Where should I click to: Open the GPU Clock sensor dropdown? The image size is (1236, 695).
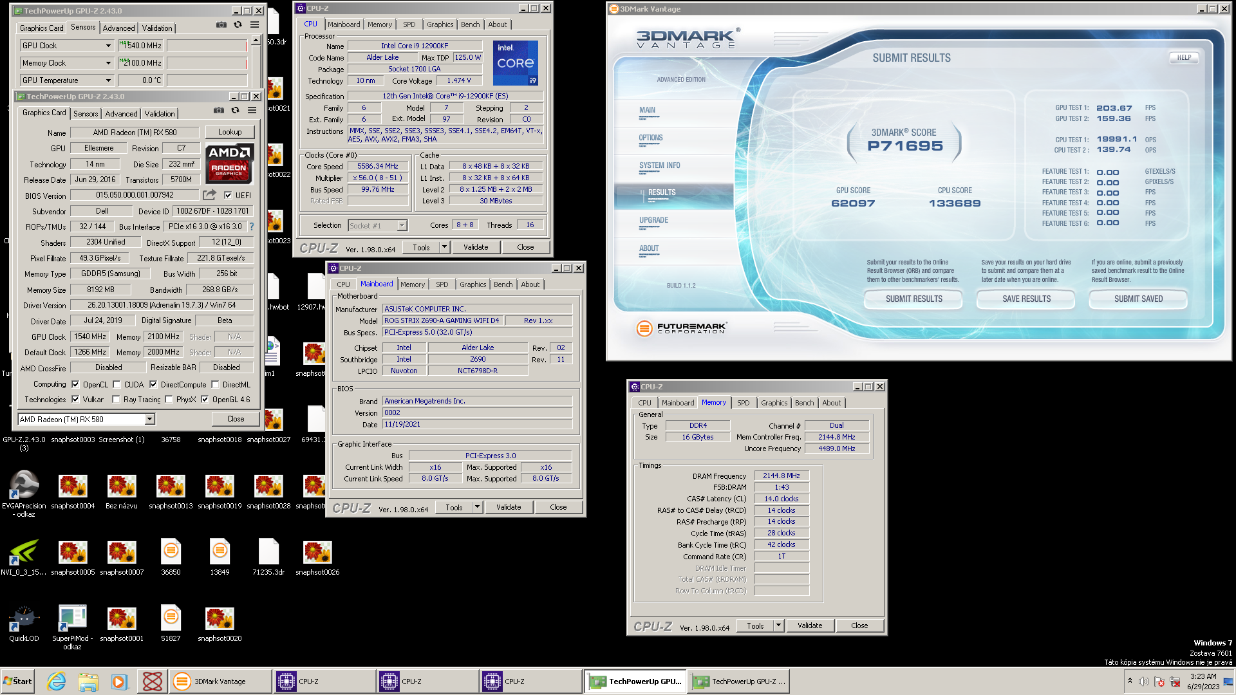tap(108, 46)
